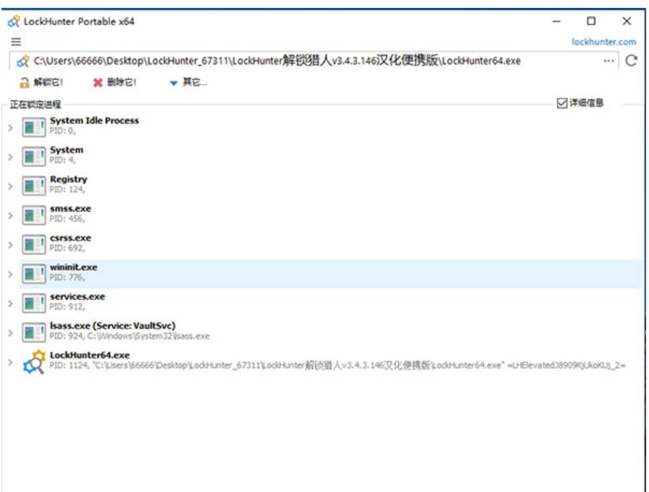Screen dimensions: 649x492
Task: Select the smss.exe process name
Action: 70,209
